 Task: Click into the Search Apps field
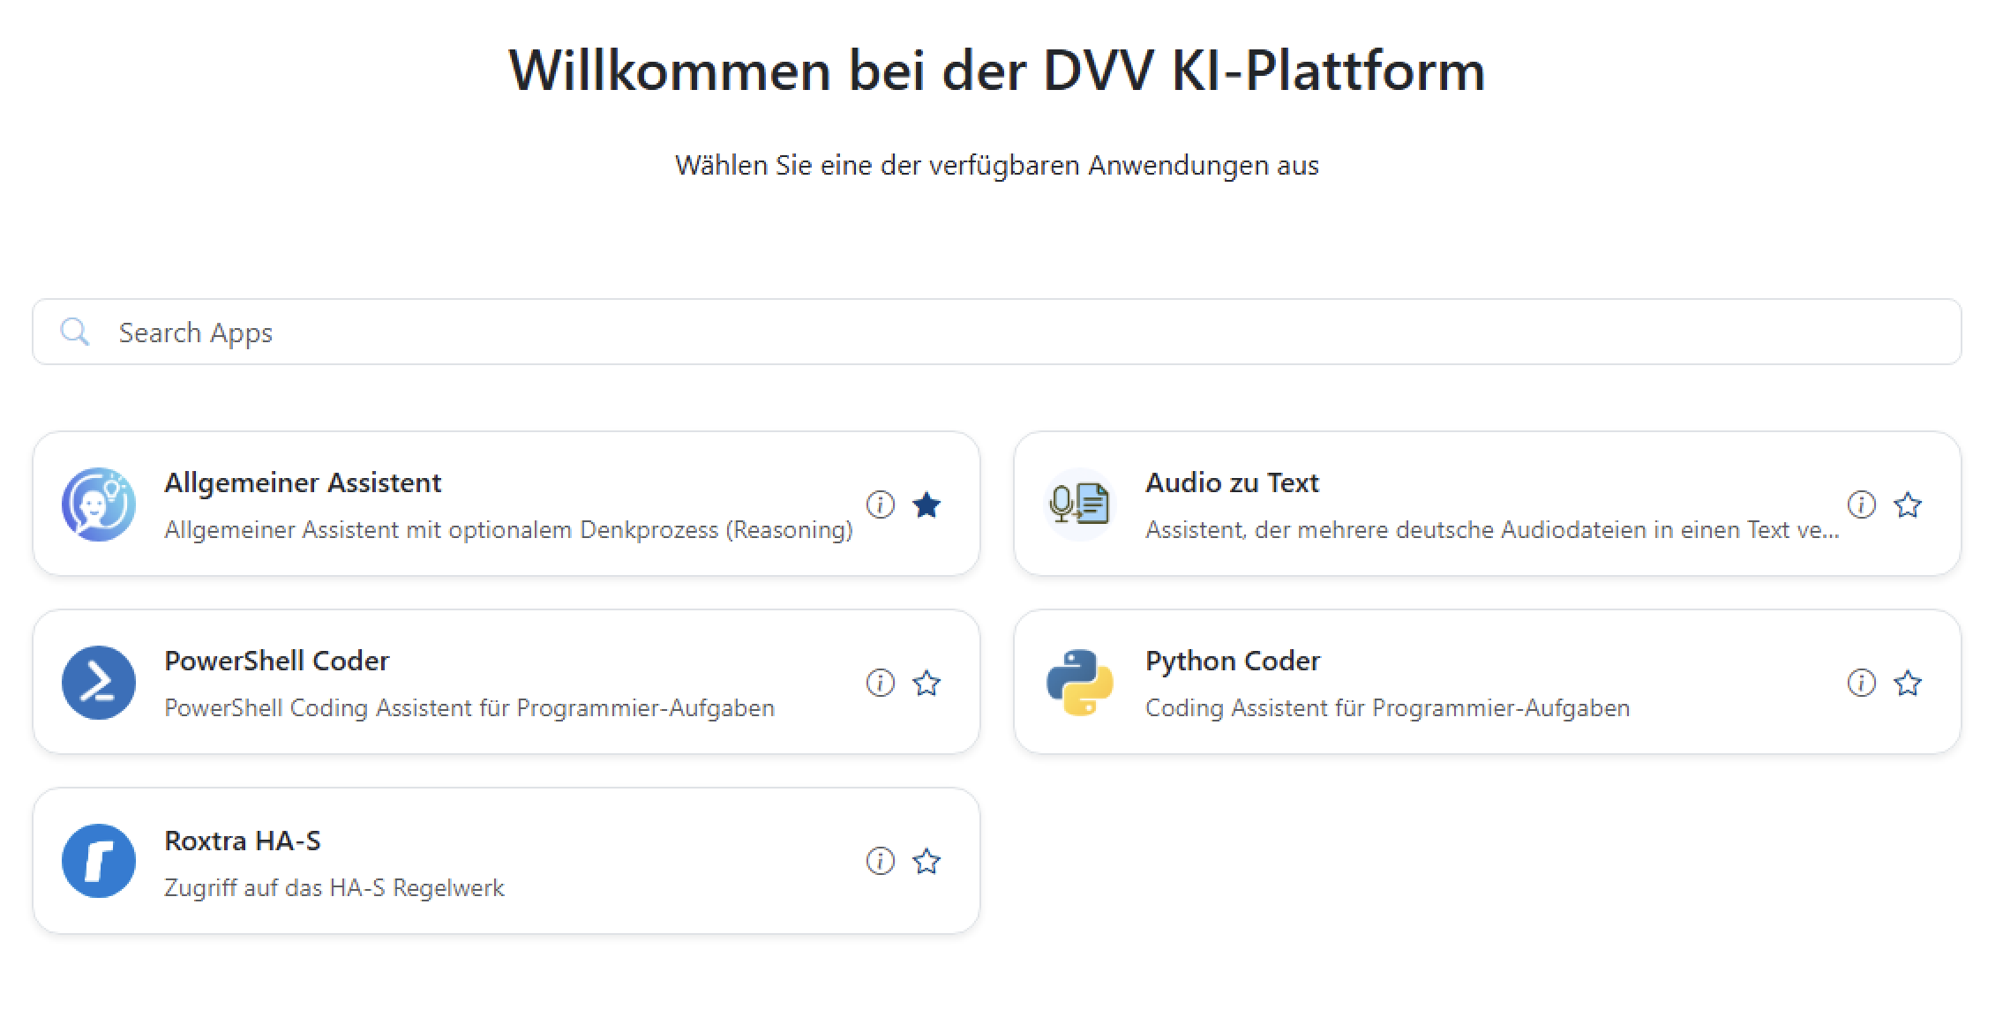(x=529, y=332)
